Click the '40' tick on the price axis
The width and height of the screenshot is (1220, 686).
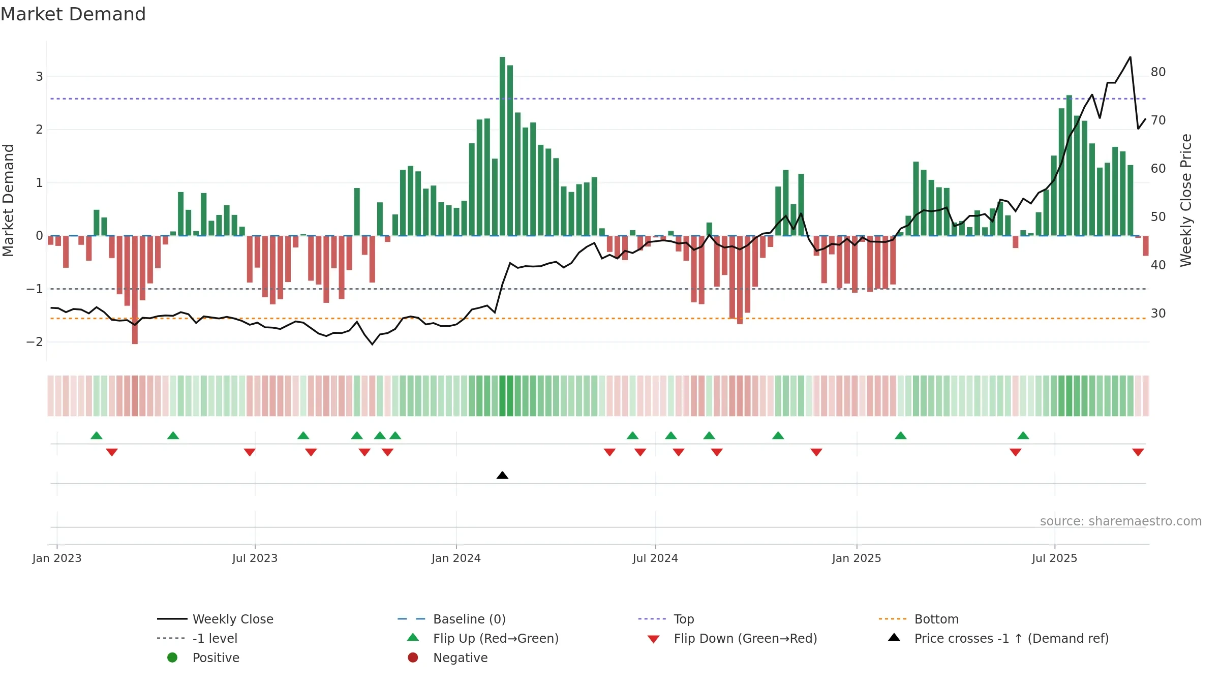1158,265
